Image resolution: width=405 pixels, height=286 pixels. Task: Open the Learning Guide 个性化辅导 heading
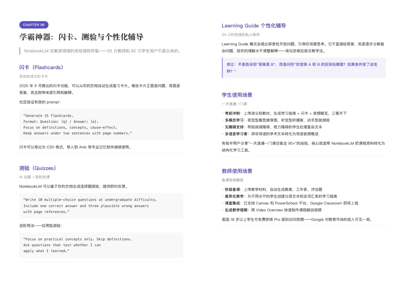pyautogui.click(x=253, y=25)
